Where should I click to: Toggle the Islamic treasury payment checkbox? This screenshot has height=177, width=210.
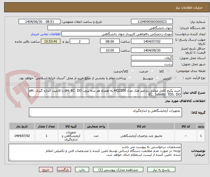[x=130, y=77]
